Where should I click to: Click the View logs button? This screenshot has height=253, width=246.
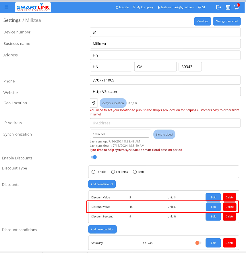pyautogui.click(x=202, y=21)
